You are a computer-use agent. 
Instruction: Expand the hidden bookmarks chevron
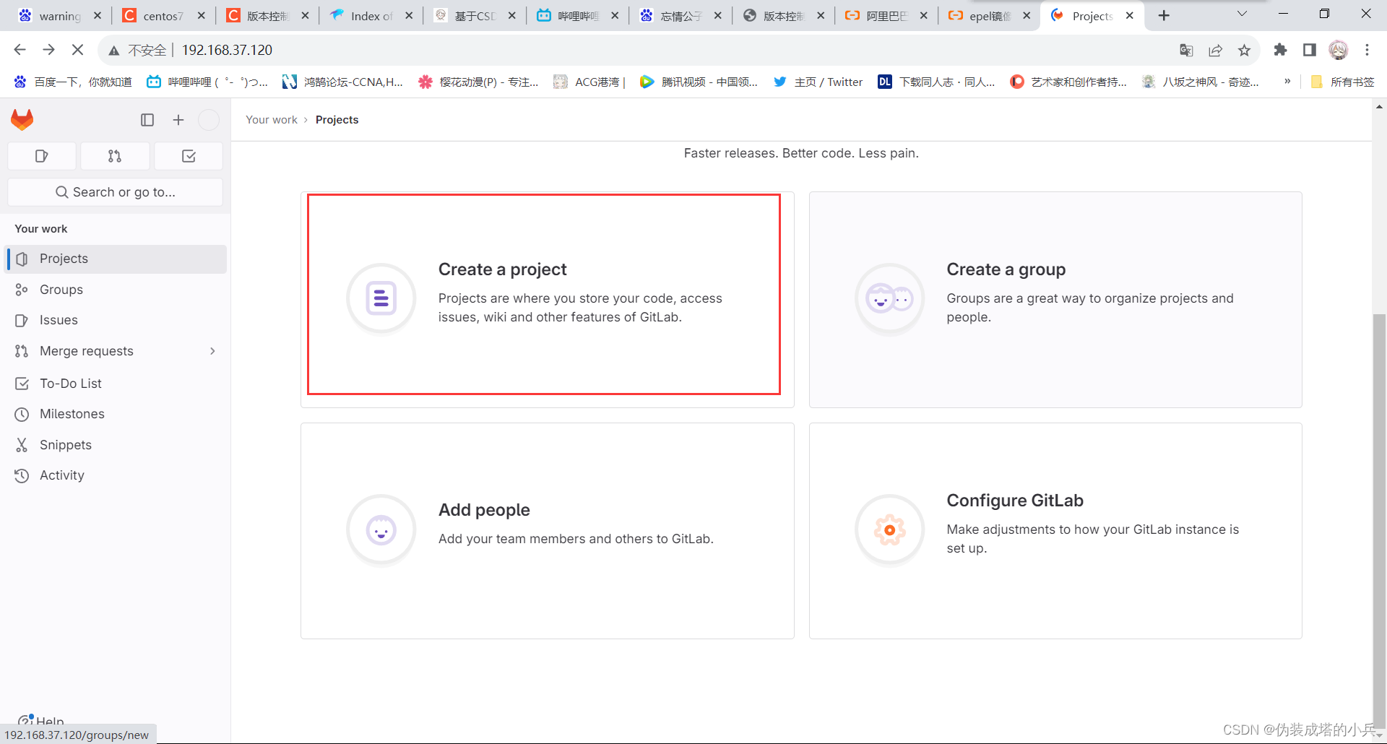(x=1287, y=81)
